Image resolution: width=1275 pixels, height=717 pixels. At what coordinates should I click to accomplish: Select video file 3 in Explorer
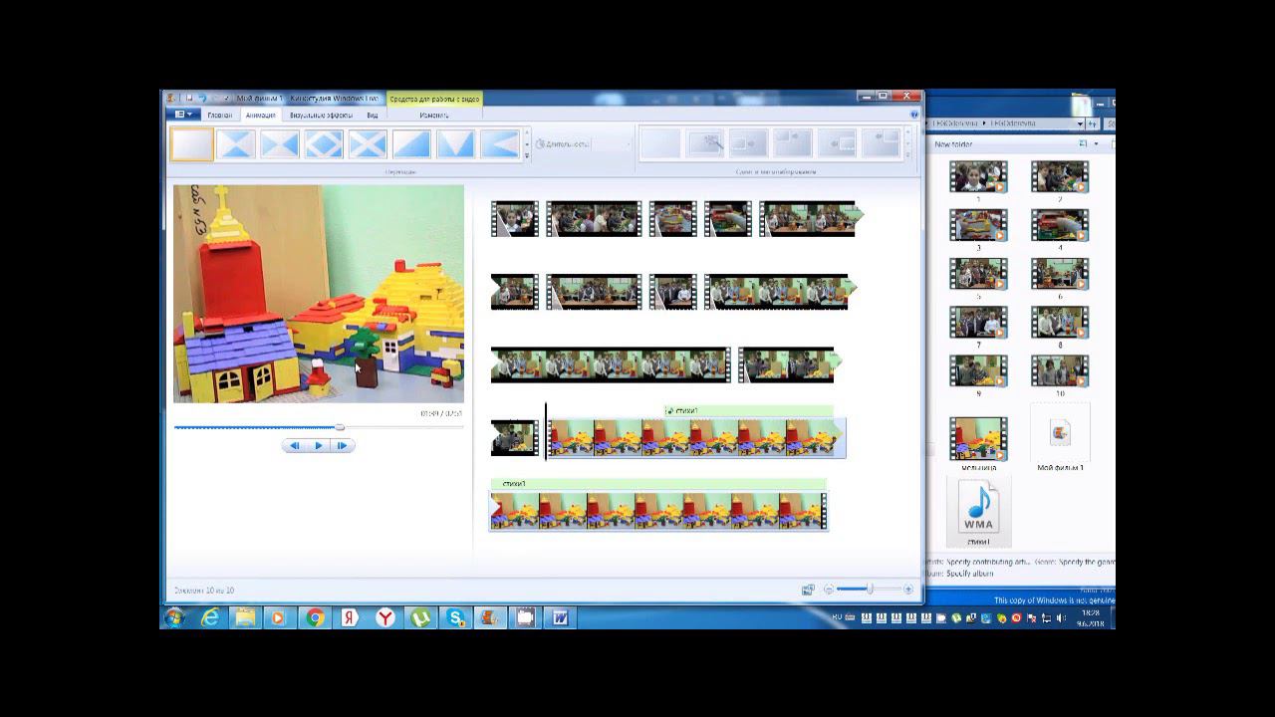pyautogui.click(x=978, y=226)
